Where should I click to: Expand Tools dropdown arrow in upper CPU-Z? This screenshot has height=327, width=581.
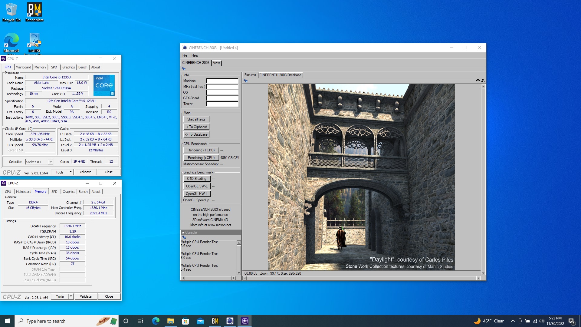click(71, 172)
